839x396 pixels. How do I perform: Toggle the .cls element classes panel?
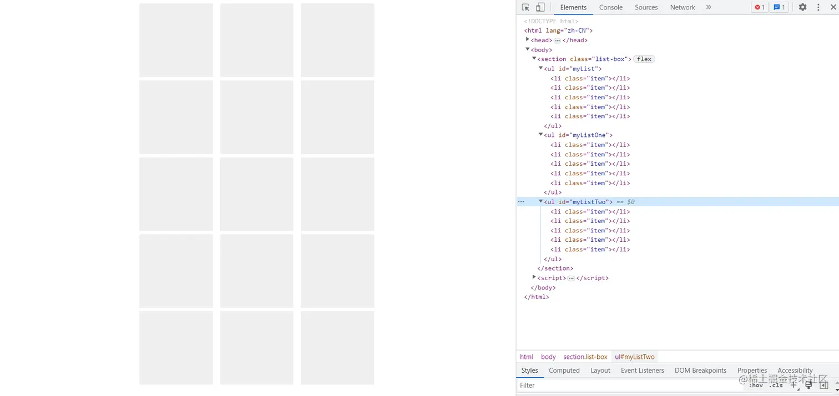[x=776, y=385]
